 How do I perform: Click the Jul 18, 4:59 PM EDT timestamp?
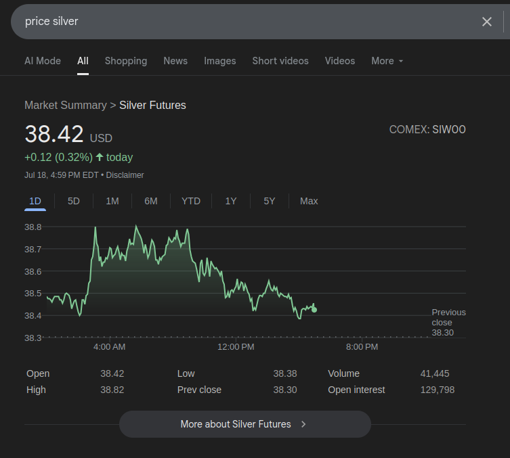(62, 175)
